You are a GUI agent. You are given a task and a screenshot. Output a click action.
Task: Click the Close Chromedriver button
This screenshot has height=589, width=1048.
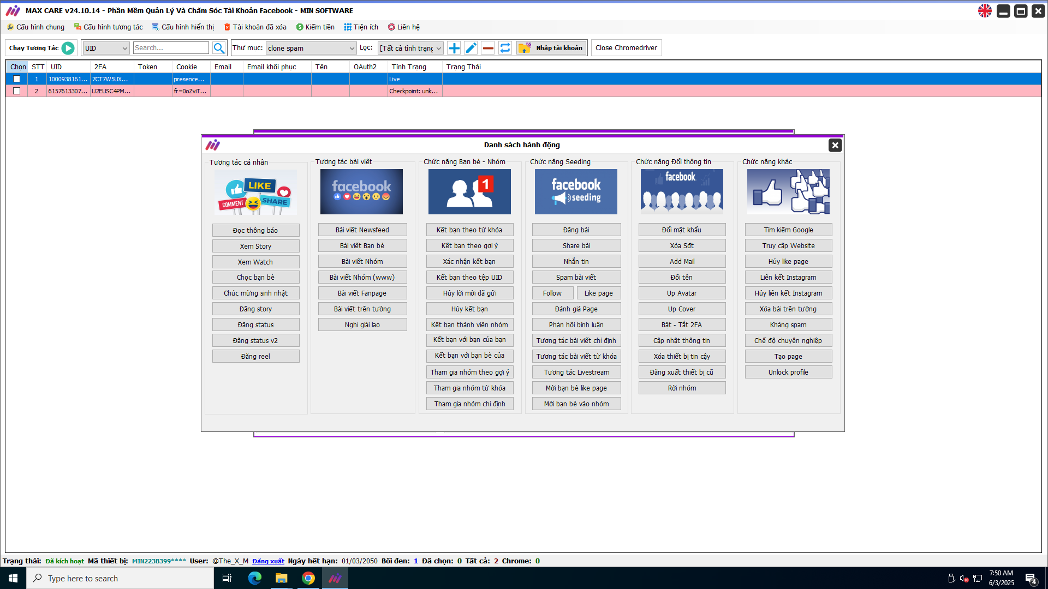pos(626,48)
